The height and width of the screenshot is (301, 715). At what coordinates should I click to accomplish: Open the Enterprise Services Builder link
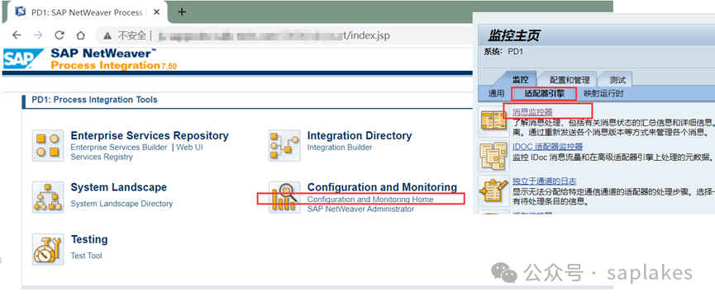pos(118,148)
